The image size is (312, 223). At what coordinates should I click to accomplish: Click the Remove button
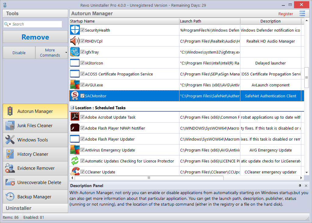point(35,37)
